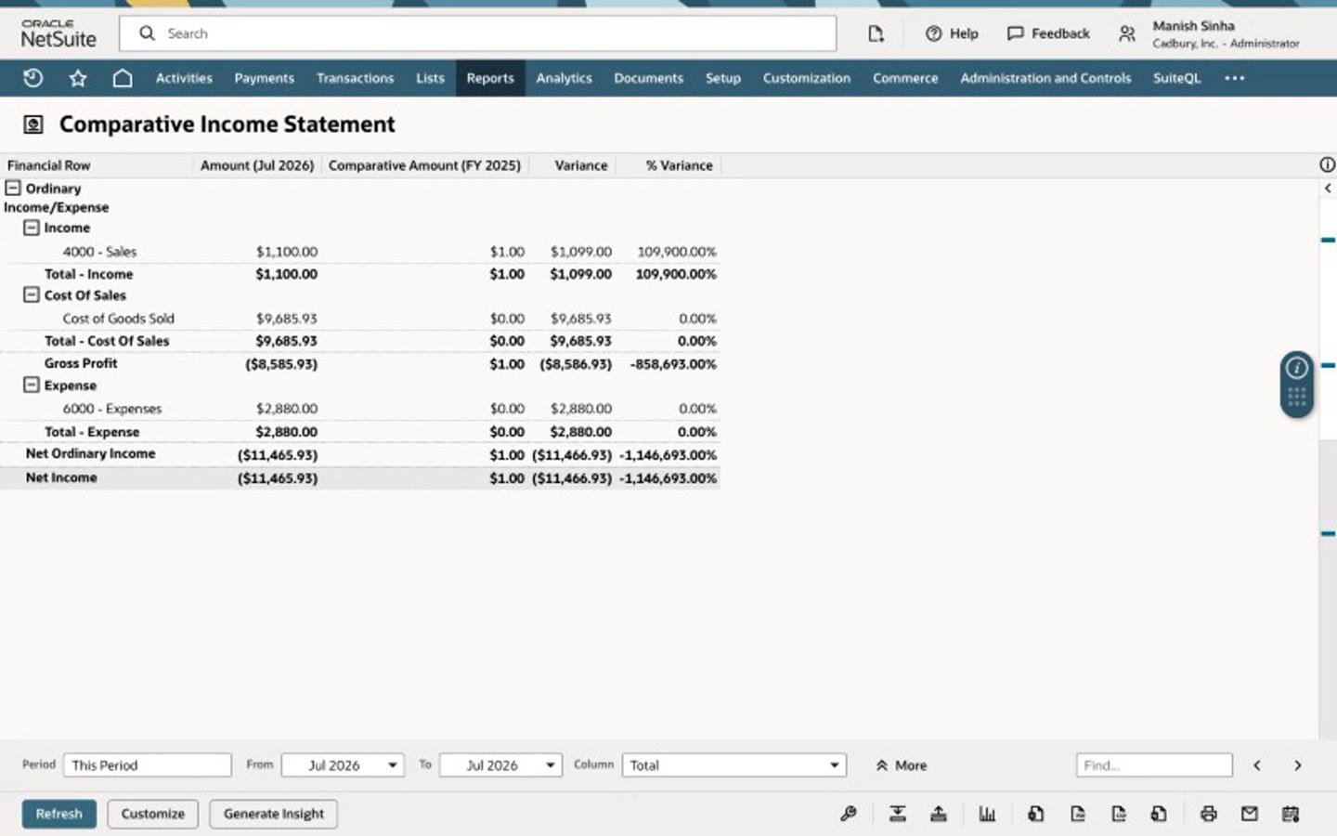
Task: Open the Lists menu
Action: [430, 78]
